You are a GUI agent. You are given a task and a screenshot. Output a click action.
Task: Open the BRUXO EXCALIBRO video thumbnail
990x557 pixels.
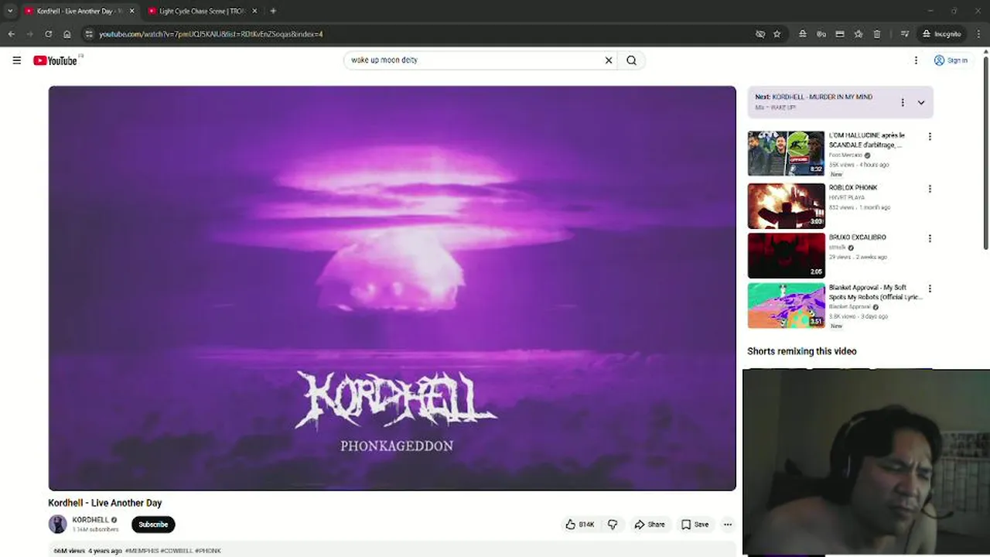(x=786, y=255)
